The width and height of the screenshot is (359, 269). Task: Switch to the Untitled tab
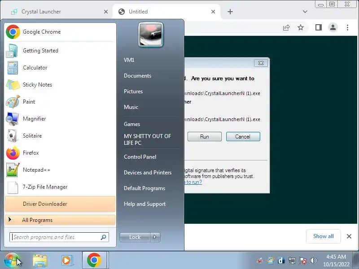click(166, 12)
